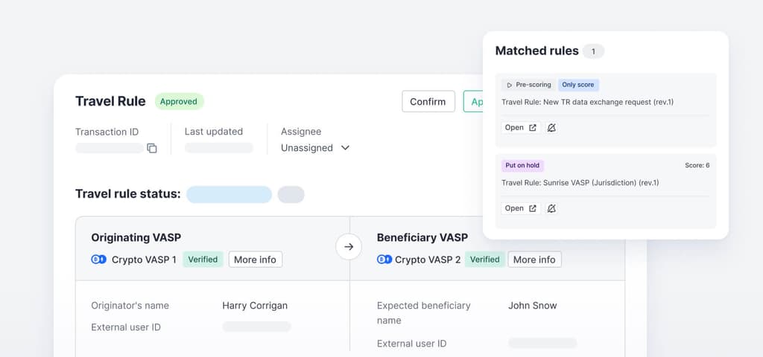The width and height of the screenshot is (763, 357).
Task: Click the green Approved status badge
Action: click(179, 102)
